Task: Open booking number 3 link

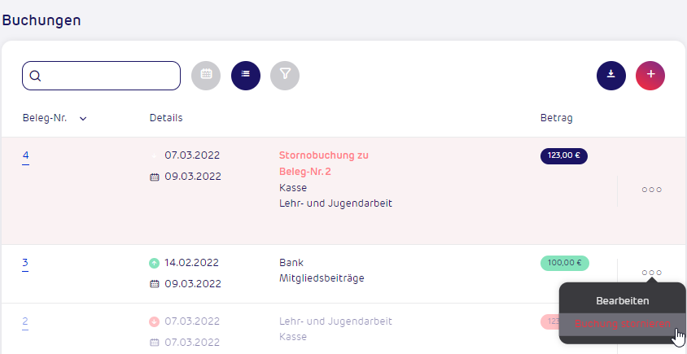Action: click(x=25, y=264)
